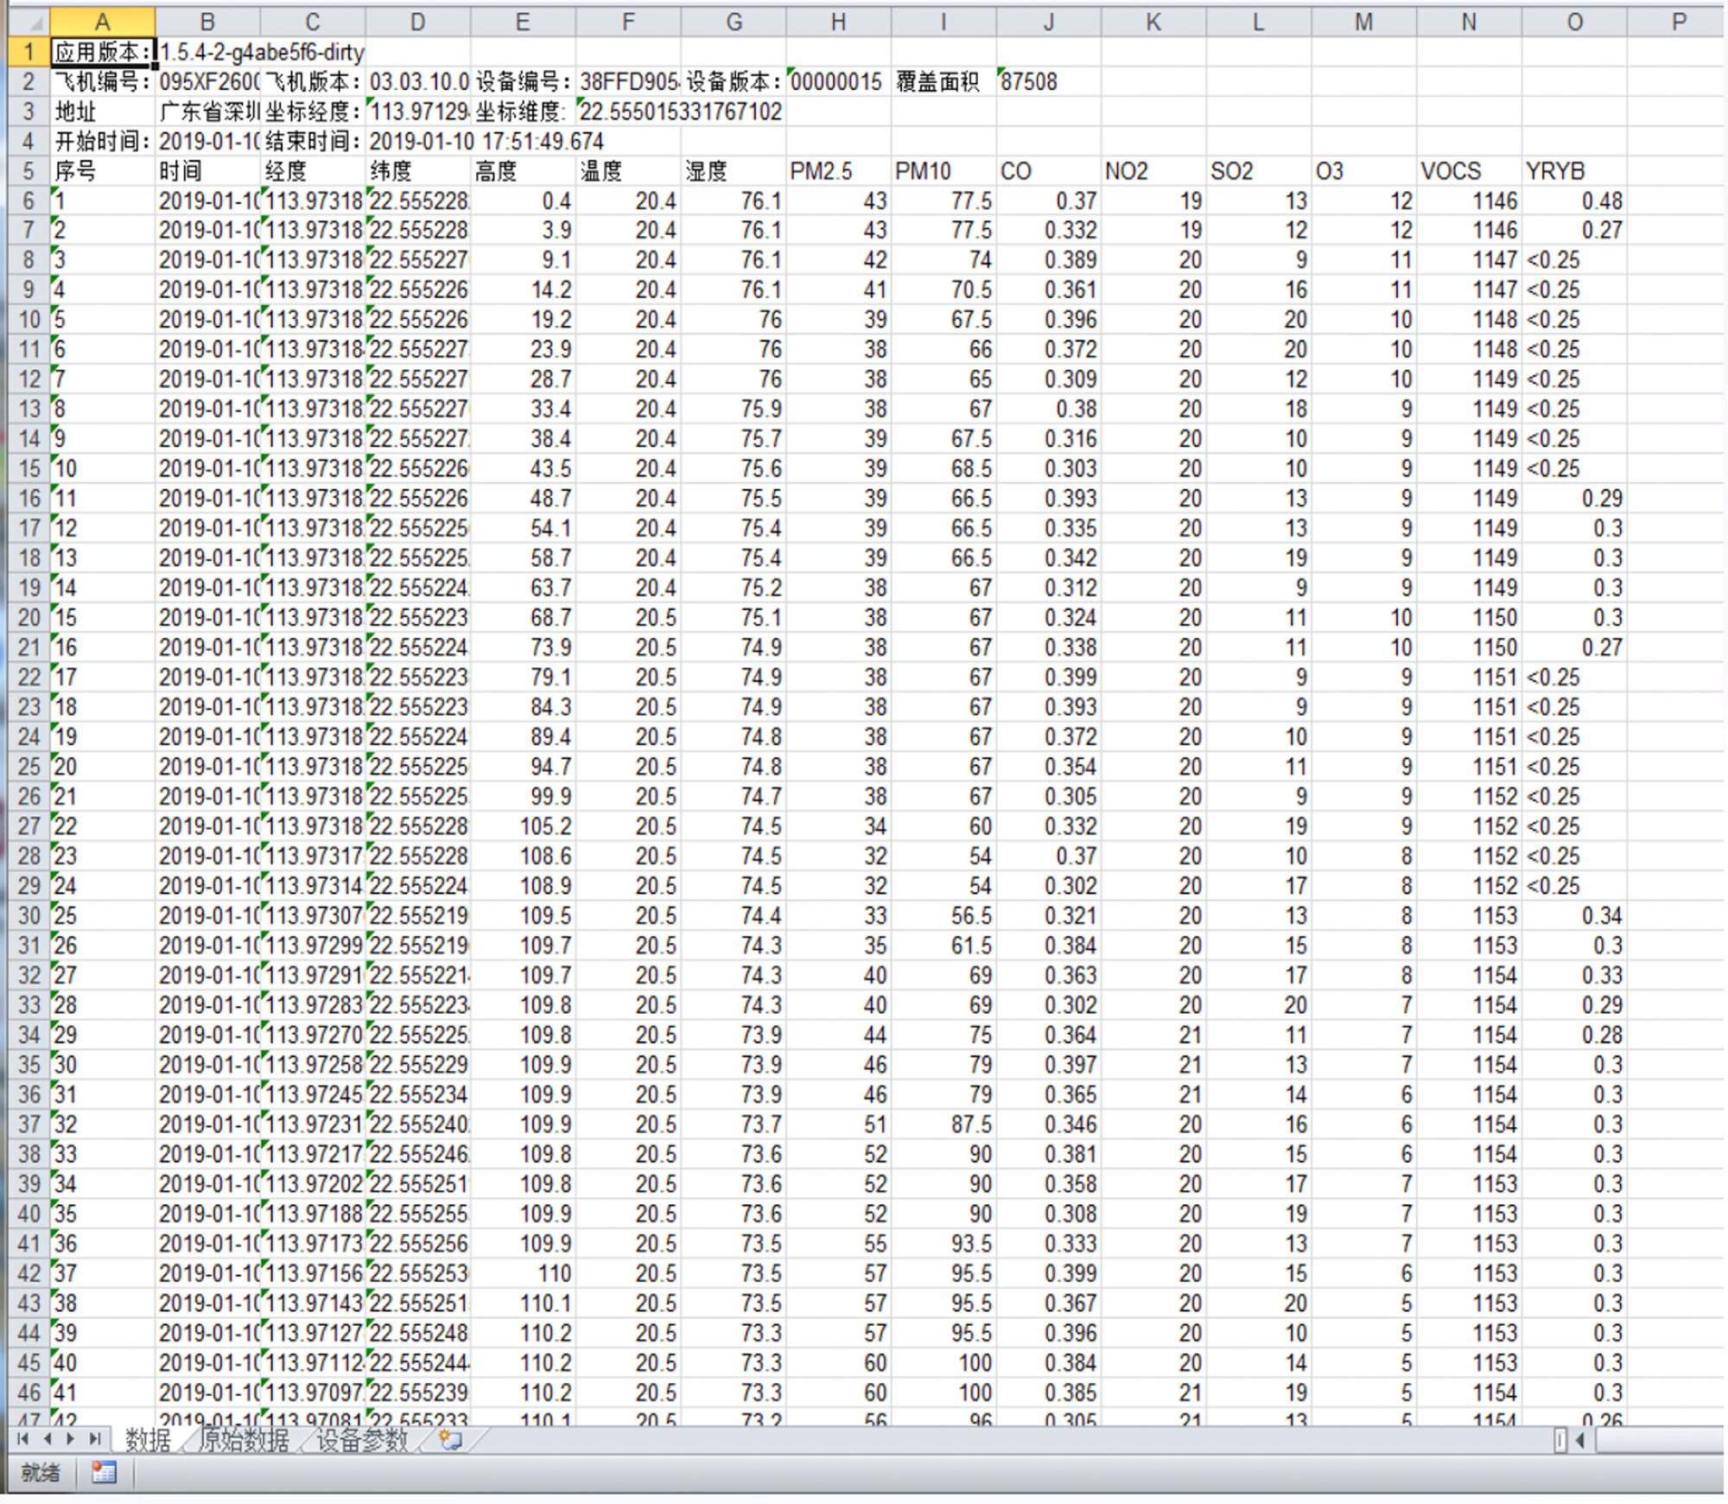
Task: Select cell containing 87508
Action: click(x=1048, y=82)
